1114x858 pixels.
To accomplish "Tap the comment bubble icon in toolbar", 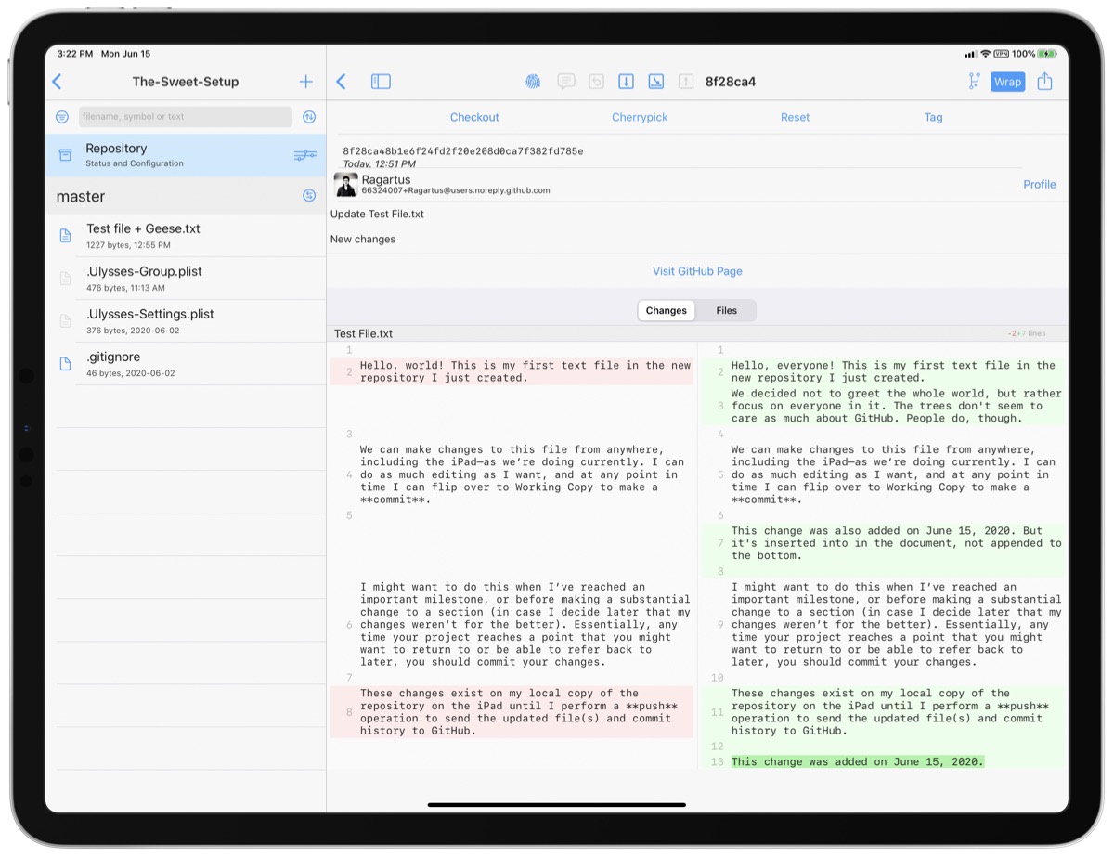I will point(565,82).
